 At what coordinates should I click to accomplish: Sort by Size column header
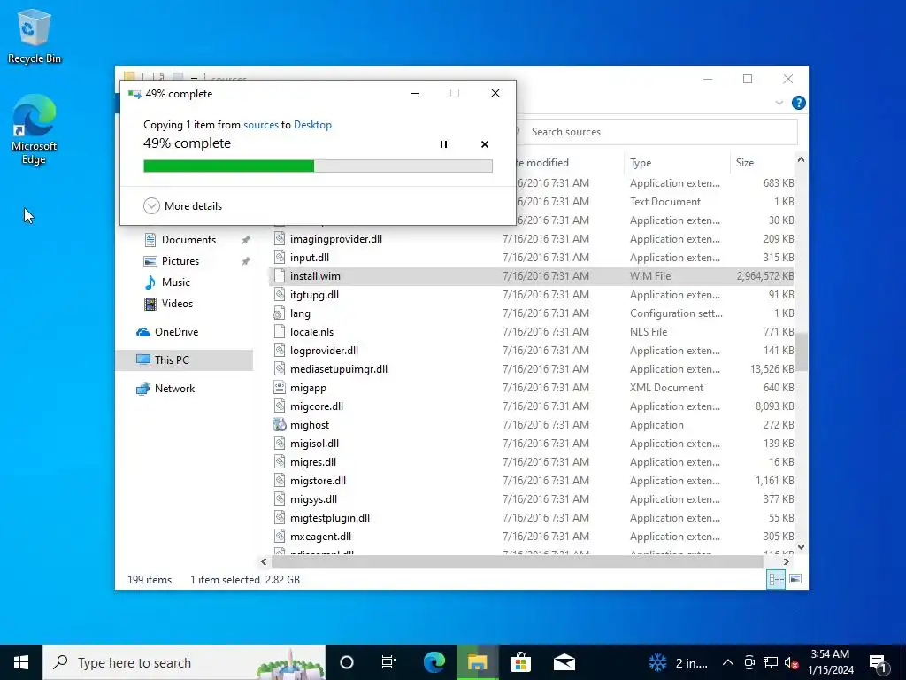tap(745, 163)
